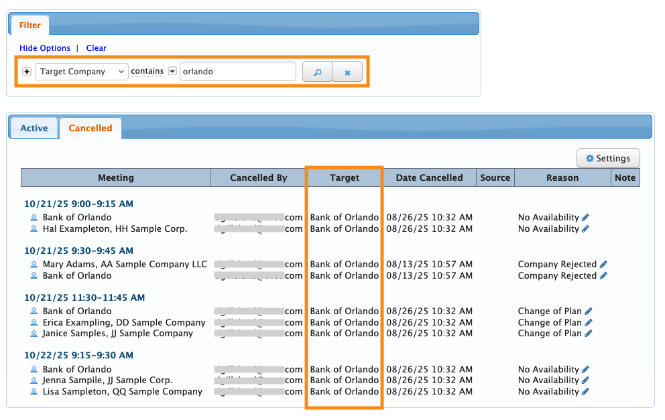The image size is (665, 420).
Task: Click person icon next to Janice Samples
Action: (x=34, y=334)
